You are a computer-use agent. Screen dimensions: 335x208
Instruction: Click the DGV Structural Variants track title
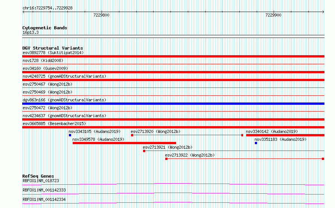pyautogui.click(x=53, y=48)
